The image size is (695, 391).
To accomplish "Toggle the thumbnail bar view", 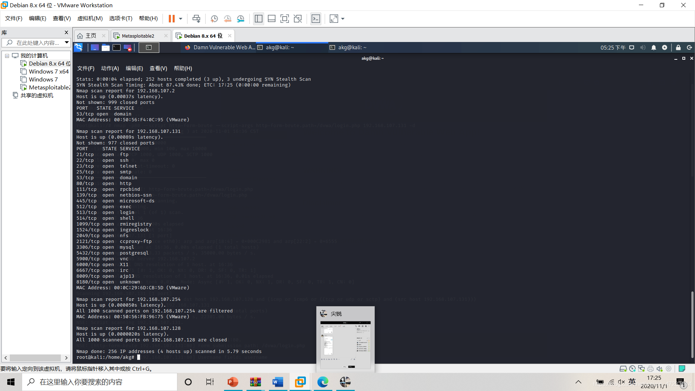I will pos(271,18).
